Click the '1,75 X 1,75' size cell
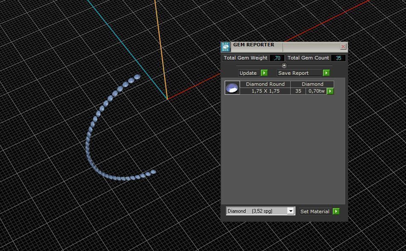 click(x=265, y=91)
